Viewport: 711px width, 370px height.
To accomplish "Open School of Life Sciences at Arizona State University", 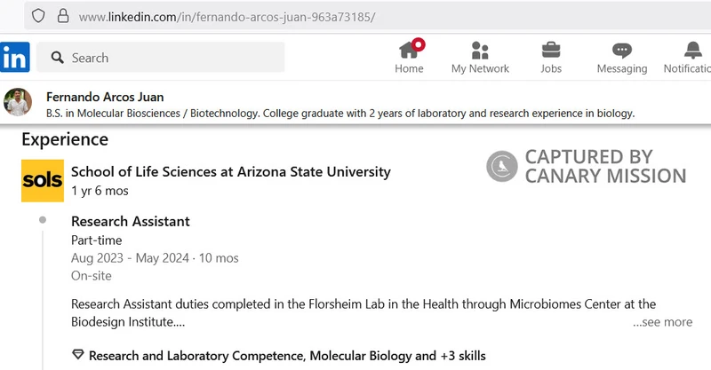I will (231, 172).
